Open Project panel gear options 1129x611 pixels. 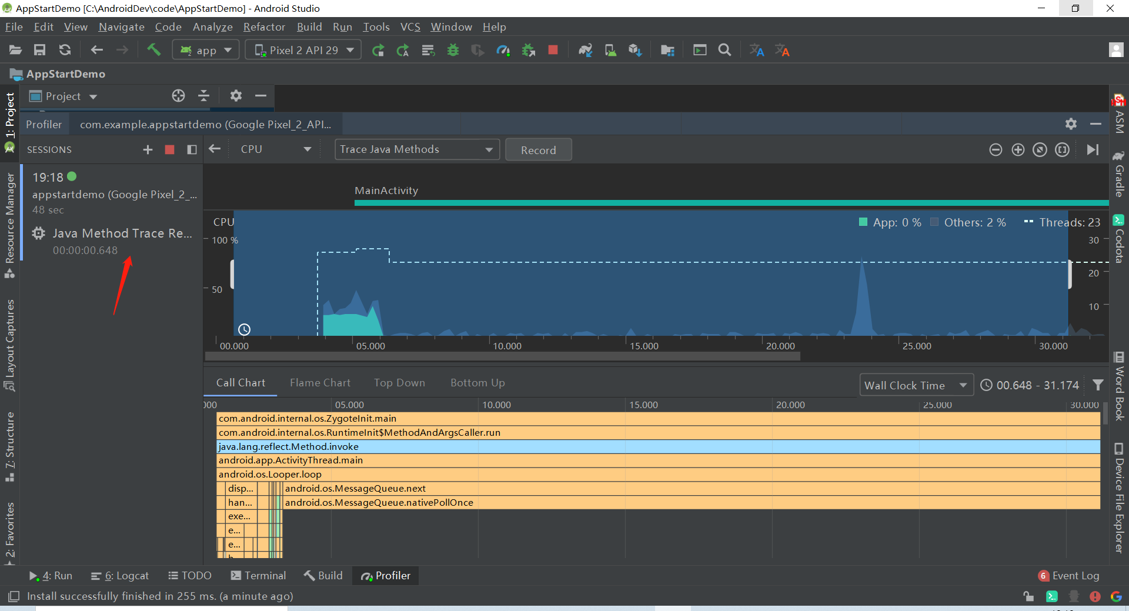point(236,95)
